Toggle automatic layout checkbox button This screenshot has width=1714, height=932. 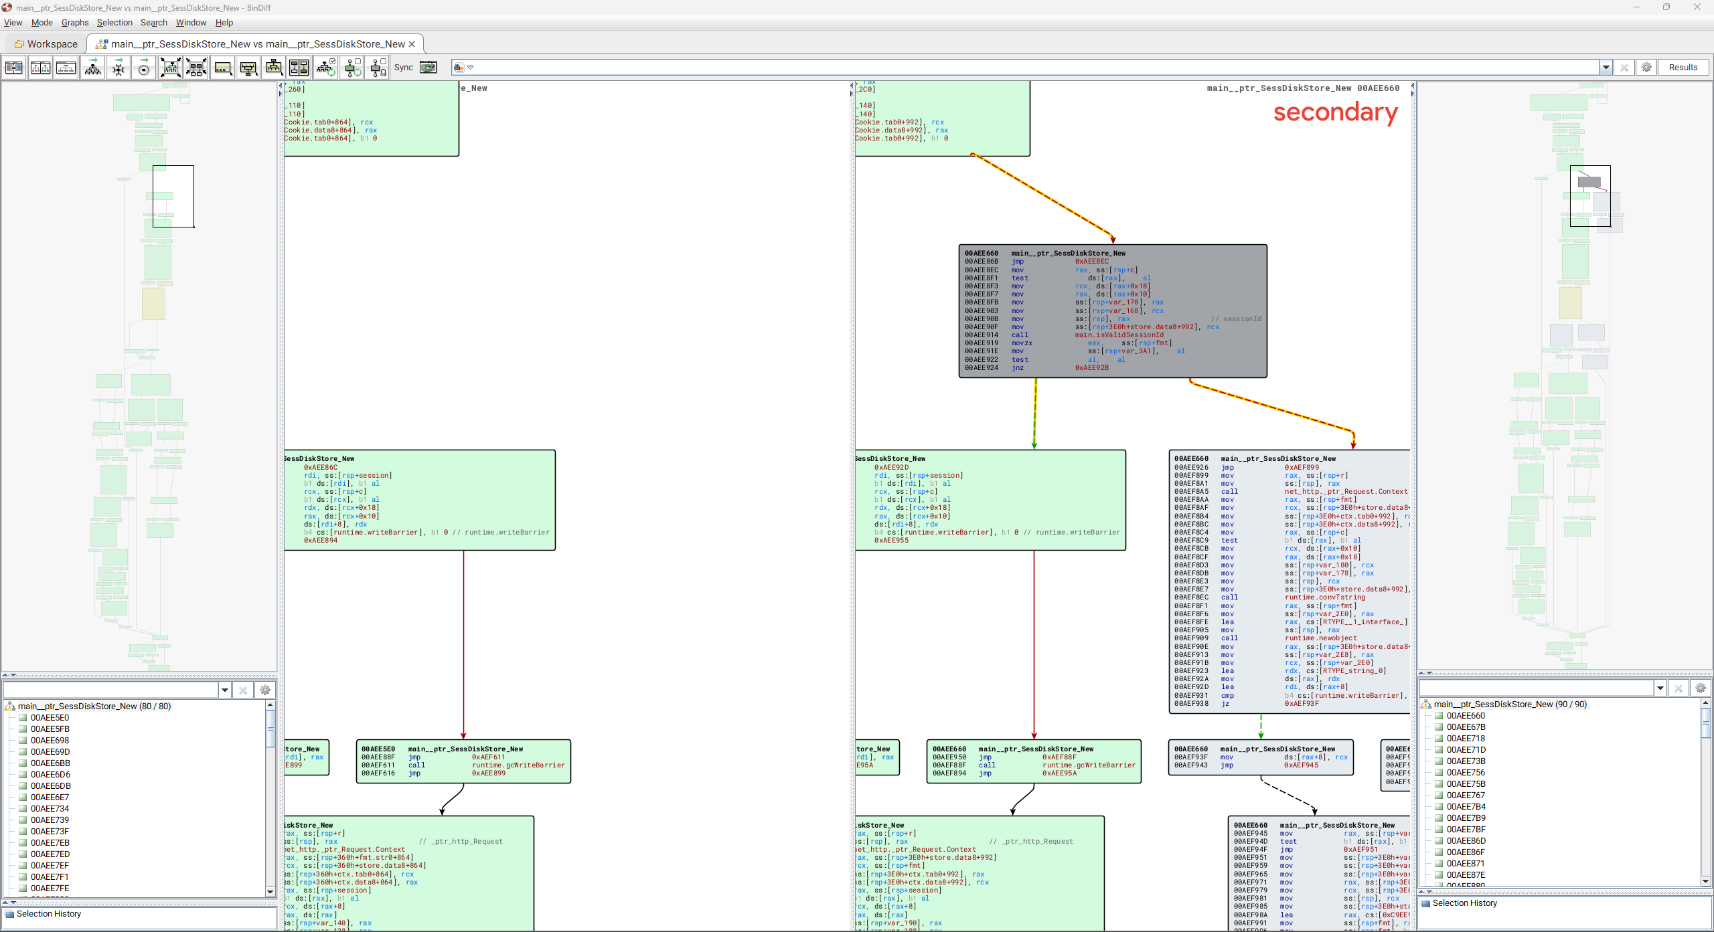(x=326, y=68)
